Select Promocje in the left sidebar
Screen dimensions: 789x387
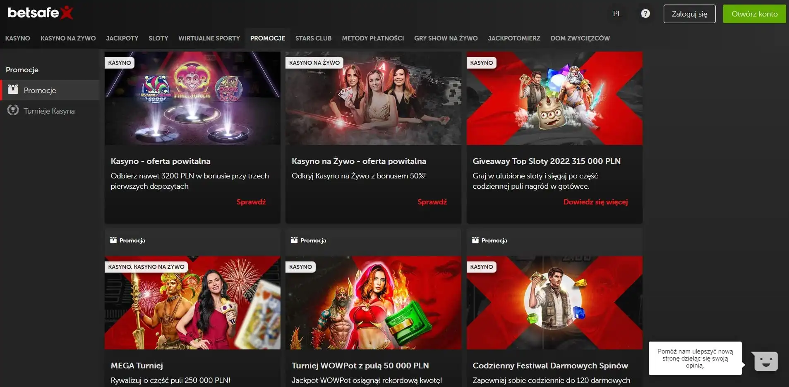click(x=50, y=90)
